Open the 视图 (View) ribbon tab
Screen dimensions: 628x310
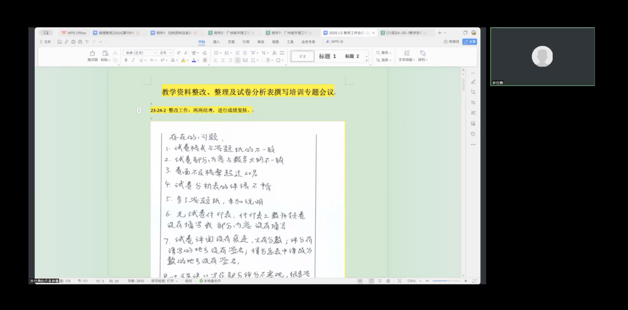click(x=275, y=42)
